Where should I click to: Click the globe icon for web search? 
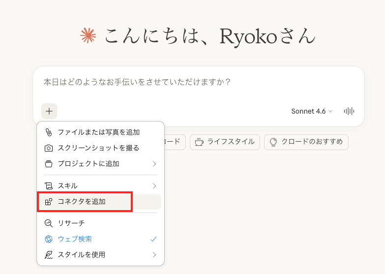click(49, 239)
